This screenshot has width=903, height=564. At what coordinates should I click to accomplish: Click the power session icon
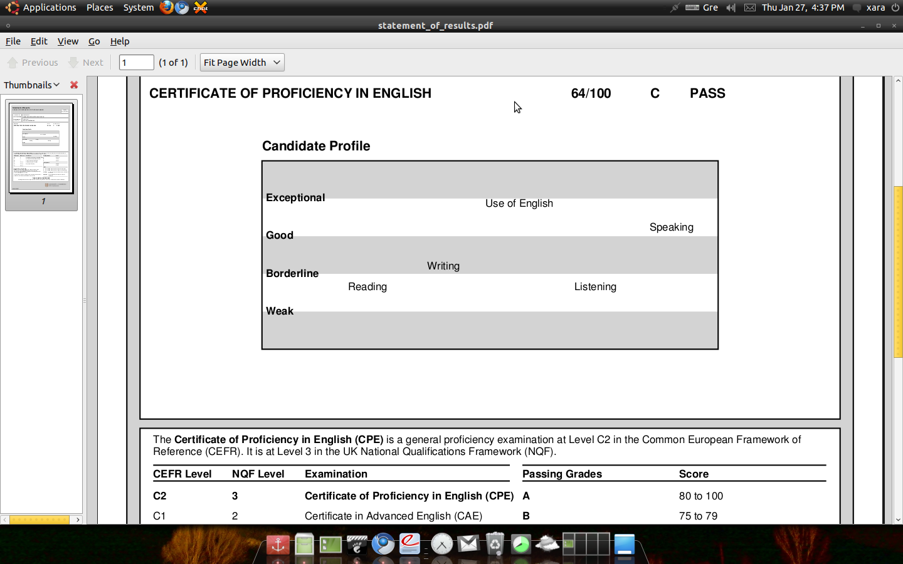(x=895, y=8)
